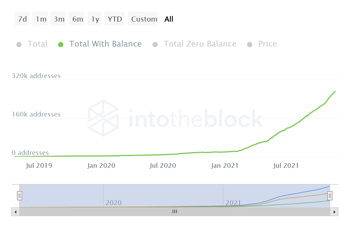
Task: Choose the 6m range button
Action: (78, 19)
